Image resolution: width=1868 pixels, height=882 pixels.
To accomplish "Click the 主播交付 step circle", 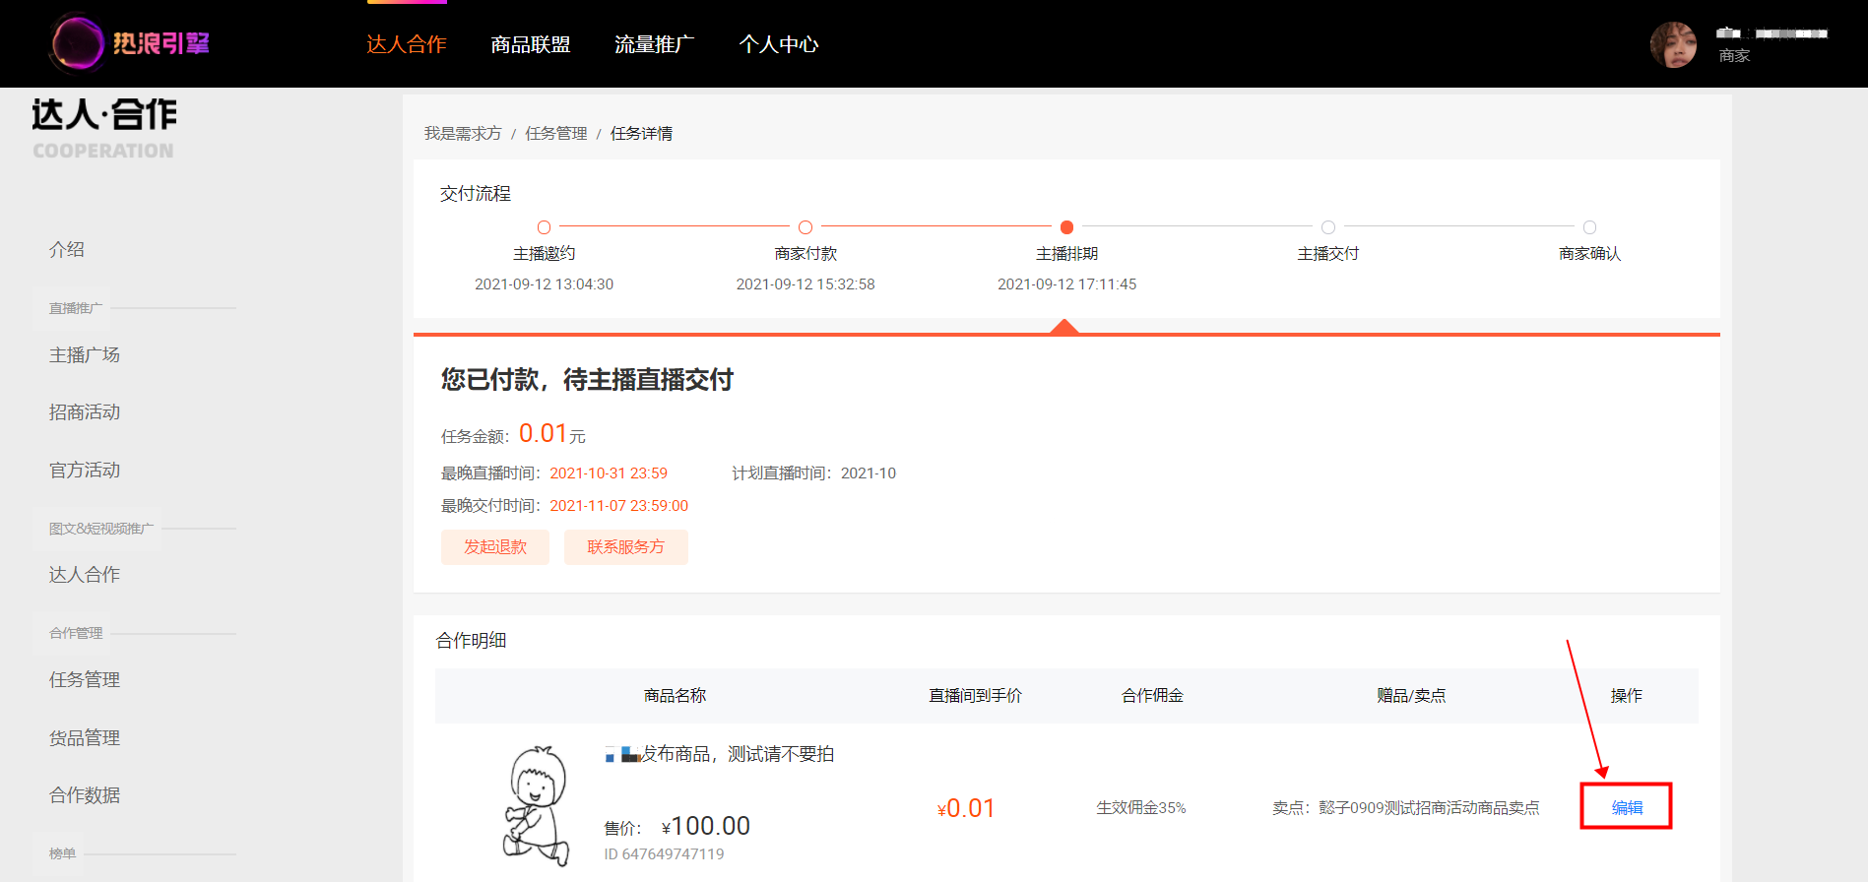I will click(x=1328, y=227).
